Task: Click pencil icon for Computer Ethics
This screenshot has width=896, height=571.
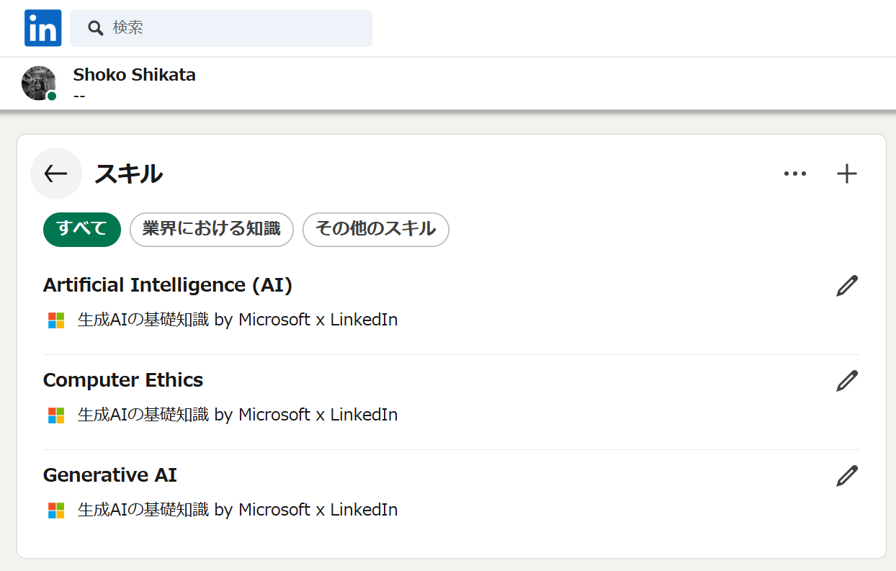Action: pos(847,381)
